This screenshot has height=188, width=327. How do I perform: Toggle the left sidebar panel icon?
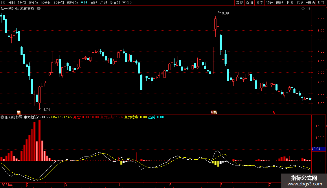click(3, 3)
